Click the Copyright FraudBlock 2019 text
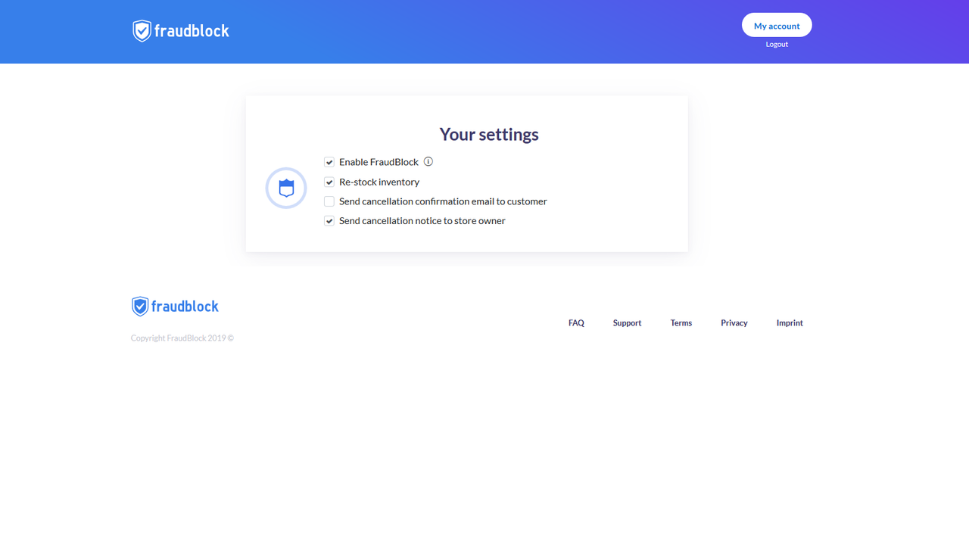The image size is (969, 545). coord(182,338)
